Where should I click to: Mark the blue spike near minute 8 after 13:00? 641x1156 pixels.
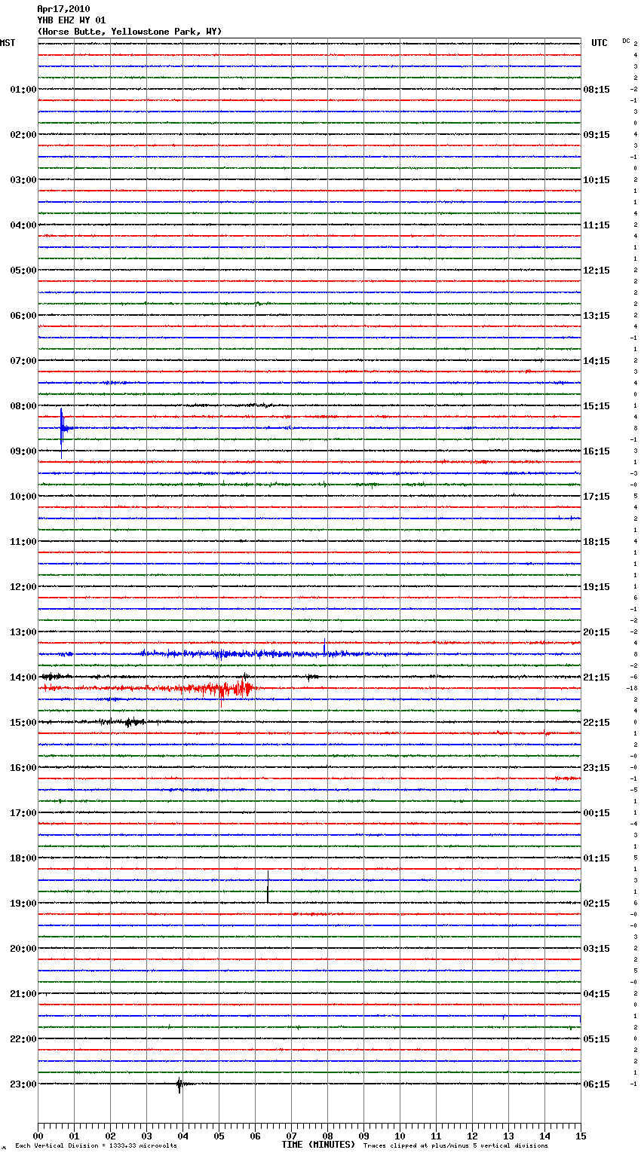pyautogui.click(x=324, y=647)
